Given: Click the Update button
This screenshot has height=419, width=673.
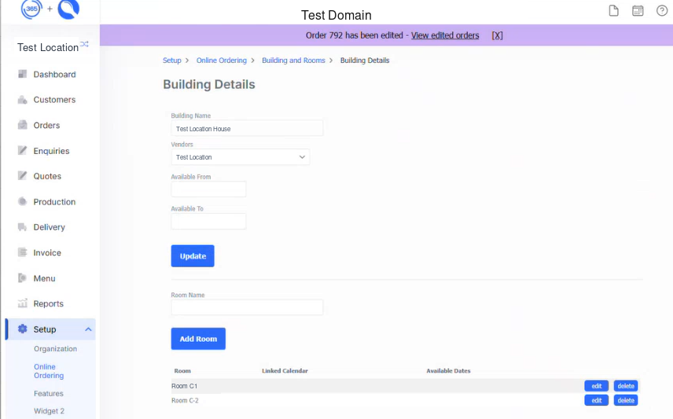Looking at the screenshot, I should coord(193,255).
